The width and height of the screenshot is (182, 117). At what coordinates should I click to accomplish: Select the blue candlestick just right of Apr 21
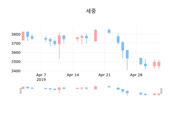click(109, 31)
